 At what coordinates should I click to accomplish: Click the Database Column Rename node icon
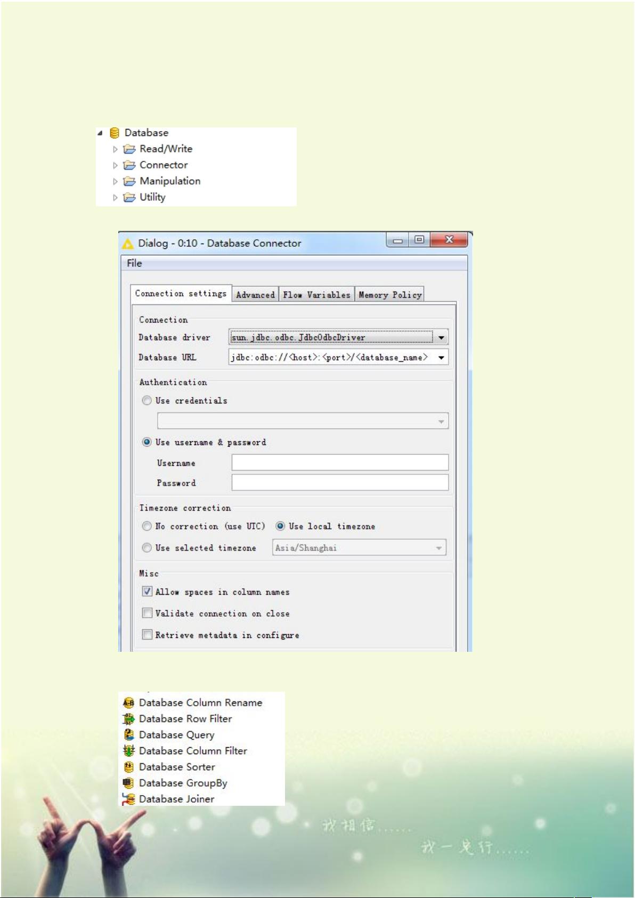[128, 703]
